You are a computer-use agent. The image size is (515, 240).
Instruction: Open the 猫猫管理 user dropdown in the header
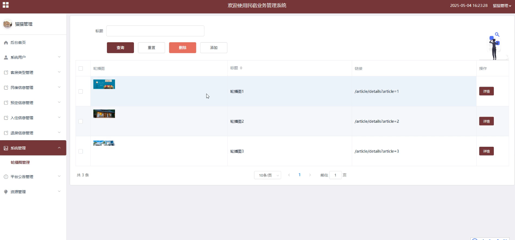coord(502,5)
